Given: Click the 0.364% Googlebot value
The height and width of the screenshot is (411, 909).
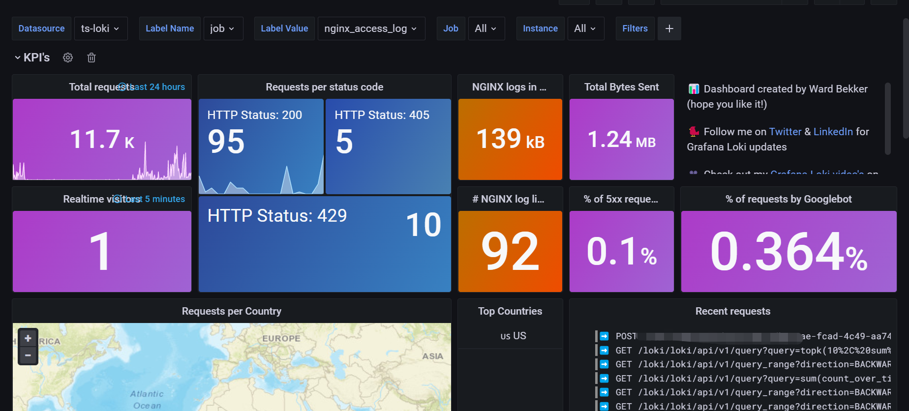Looking at the screenshot, I should tap(788, 252).
